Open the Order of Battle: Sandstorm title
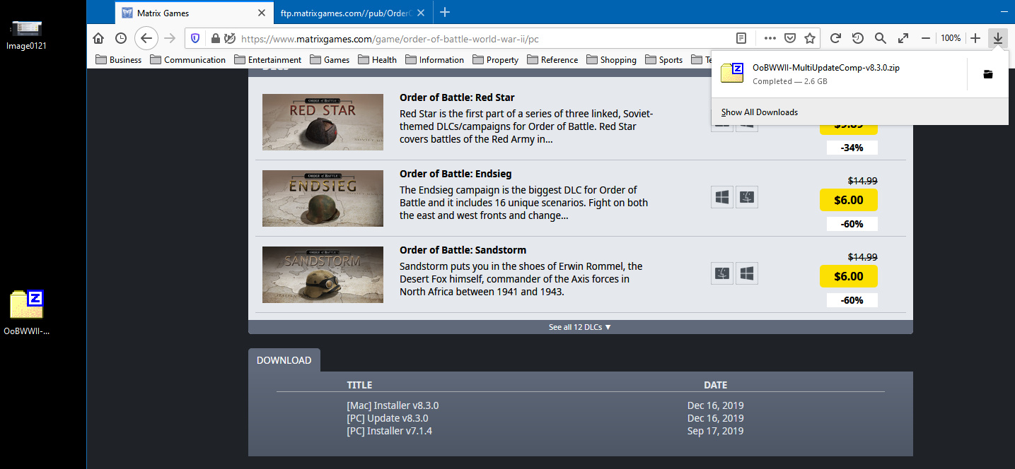1015x469 pixels. (463, 250)
